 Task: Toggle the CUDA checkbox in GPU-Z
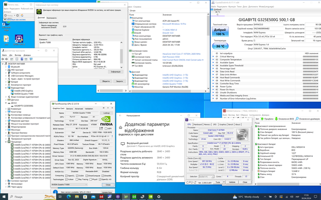(x=77, y=176)
